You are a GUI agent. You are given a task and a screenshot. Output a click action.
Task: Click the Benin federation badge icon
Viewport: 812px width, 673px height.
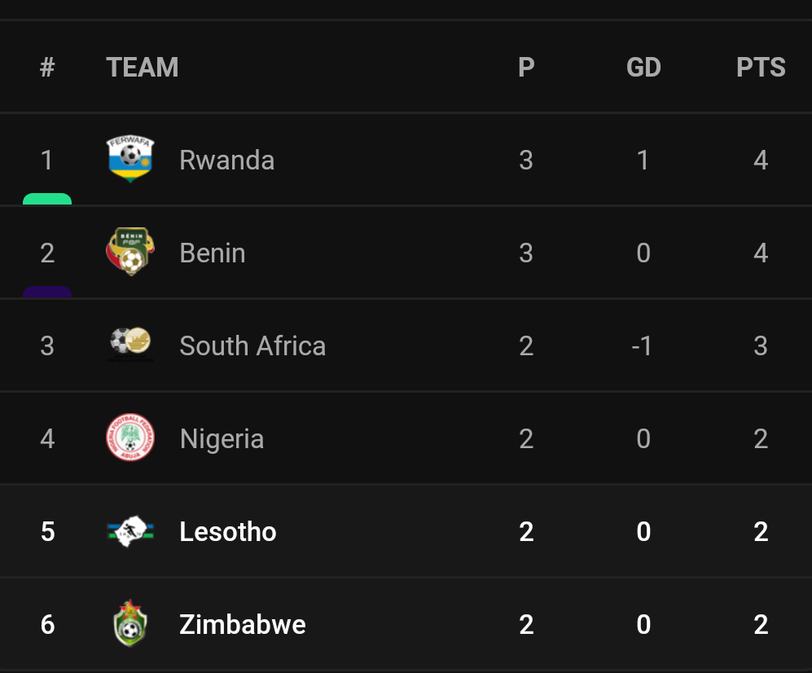point(130,253)
